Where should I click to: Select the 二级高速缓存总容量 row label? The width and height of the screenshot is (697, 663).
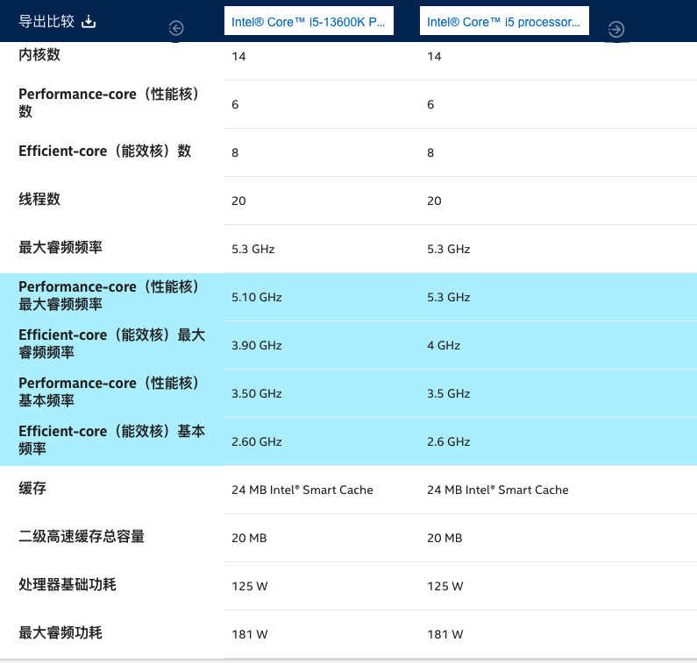[x=82, y=536]
